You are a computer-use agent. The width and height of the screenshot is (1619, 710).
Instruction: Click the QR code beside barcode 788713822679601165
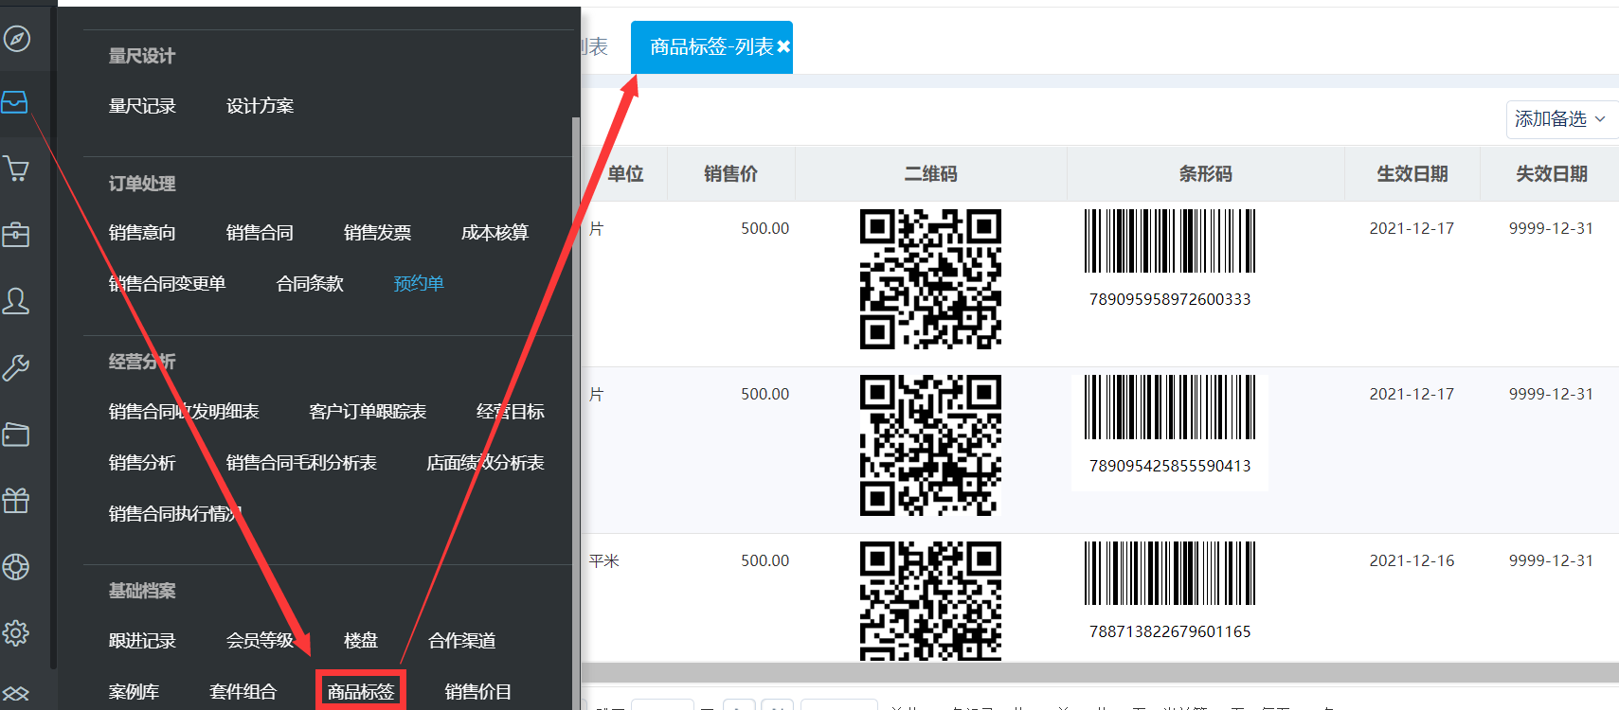(930, 600)
